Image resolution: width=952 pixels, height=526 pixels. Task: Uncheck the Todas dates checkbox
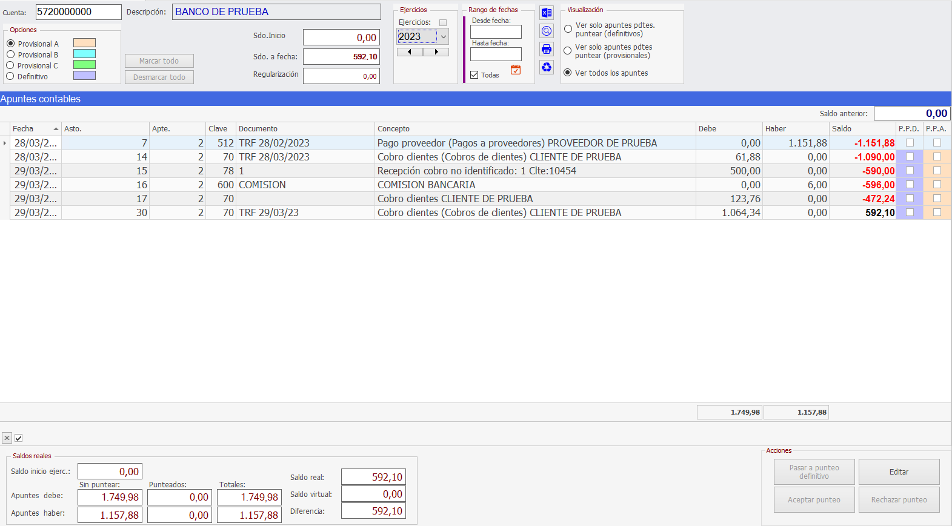click(x=474, y=75)
